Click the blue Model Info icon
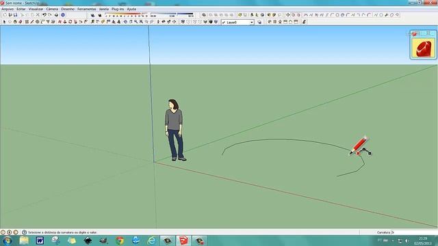Viewport: 438px width, 246px height. 63,15
